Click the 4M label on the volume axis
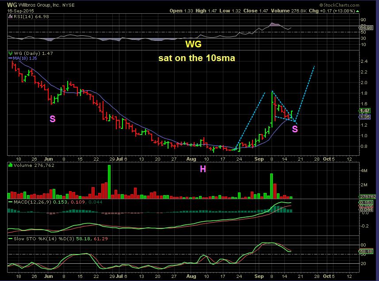The image size is (379, 281). pos(364,171)
